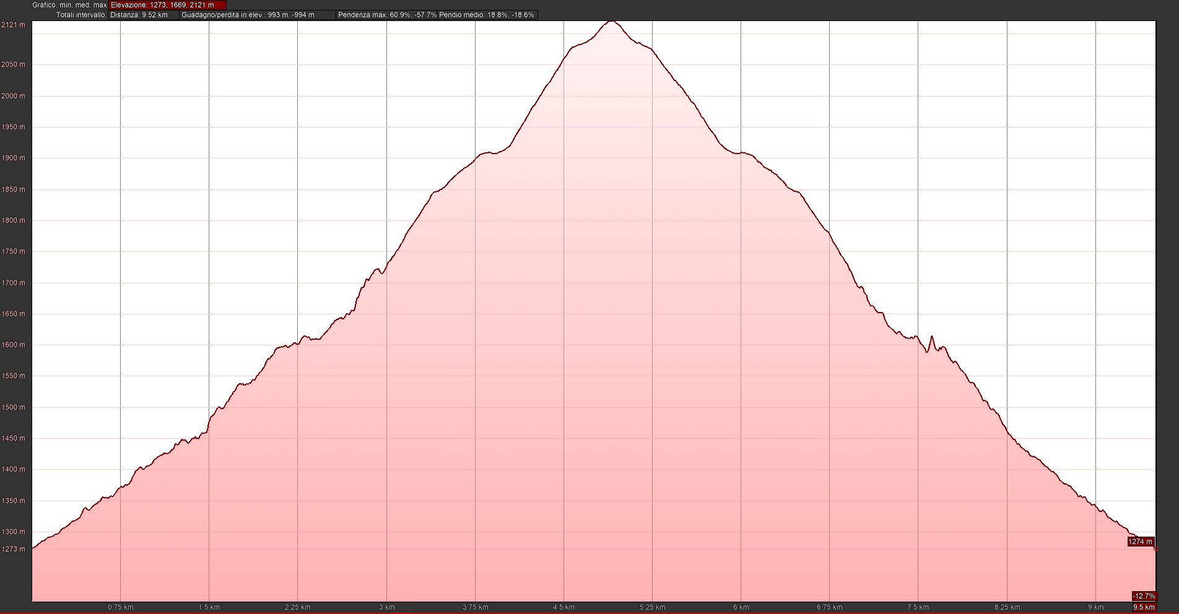Click the 'Totali intervallo' label

pyautogui.click(x=81, y=15)
